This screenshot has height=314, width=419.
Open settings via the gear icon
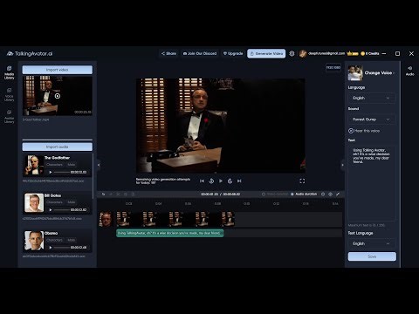[x=292, y=53]
